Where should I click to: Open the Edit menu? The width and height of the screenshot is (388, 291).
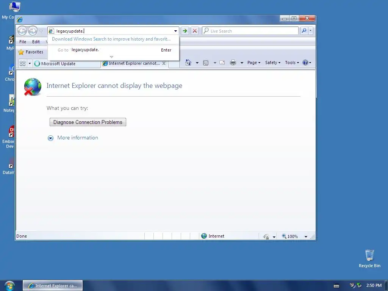tap(36, 42)
